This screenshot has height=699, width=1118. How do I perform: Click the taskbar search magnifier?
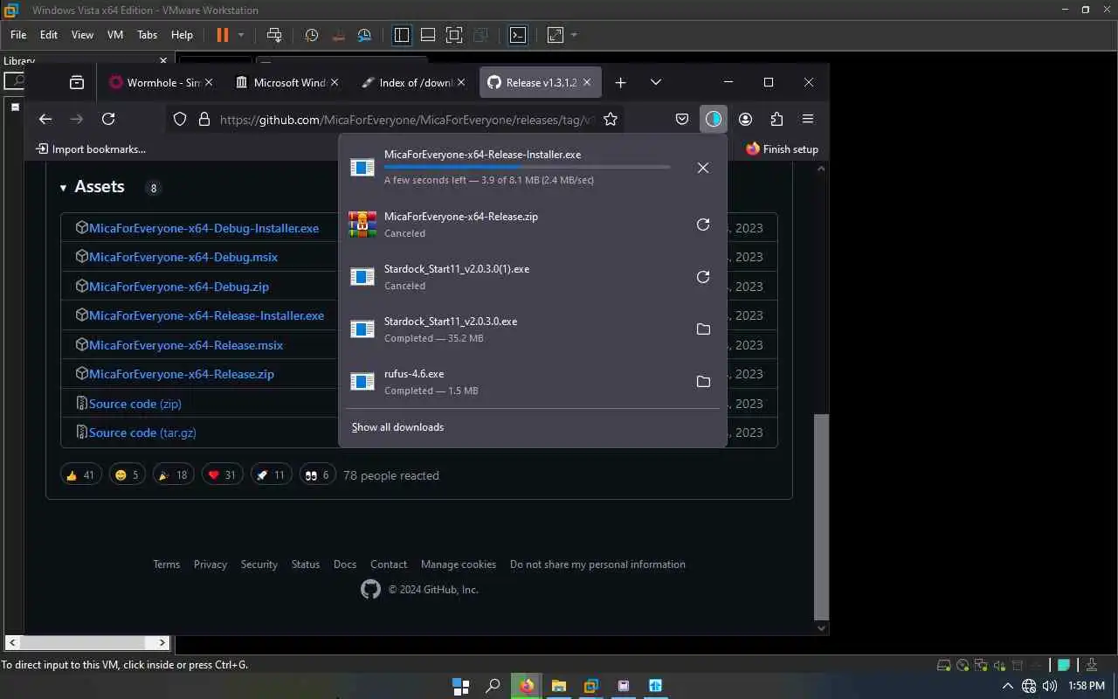(493, 686)
